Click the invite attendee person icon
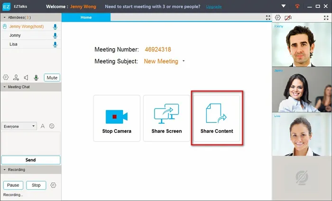 point(16,78)
